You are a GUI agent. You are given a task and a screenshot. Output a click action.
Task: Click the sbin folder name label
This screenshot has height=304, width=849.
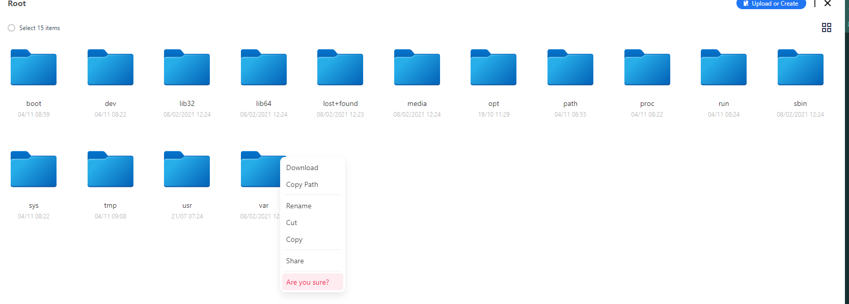(x=801, y=103)
